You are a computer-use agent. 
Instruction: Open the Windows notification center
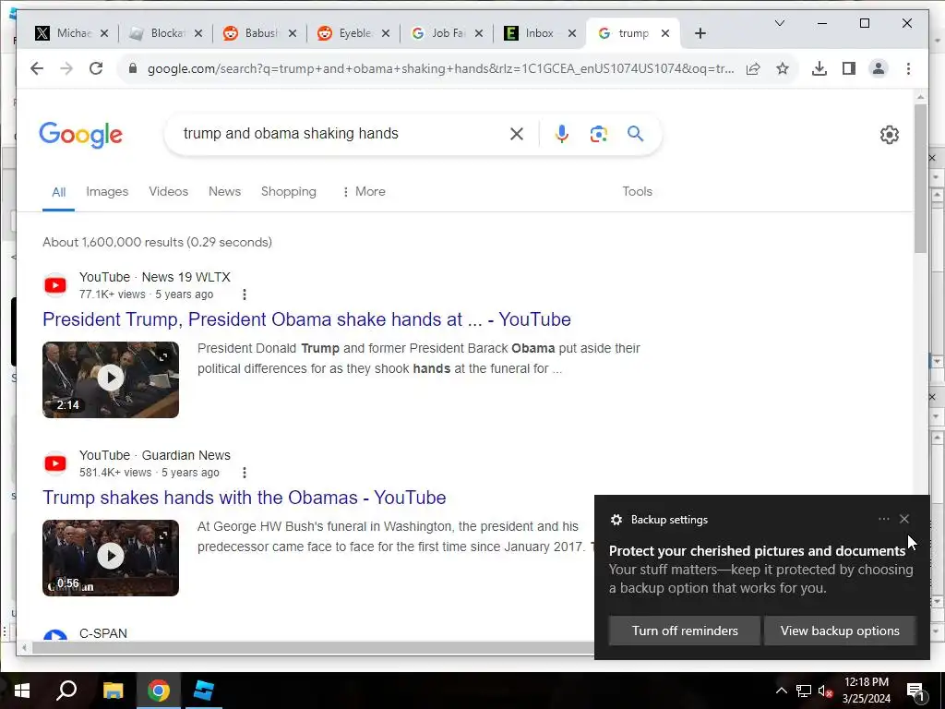[x=915, y=691]
